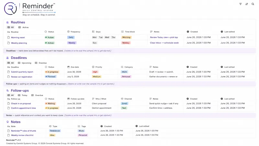Open Renew car registration page icon
The image size is (259, 146).
click(8, 77)
